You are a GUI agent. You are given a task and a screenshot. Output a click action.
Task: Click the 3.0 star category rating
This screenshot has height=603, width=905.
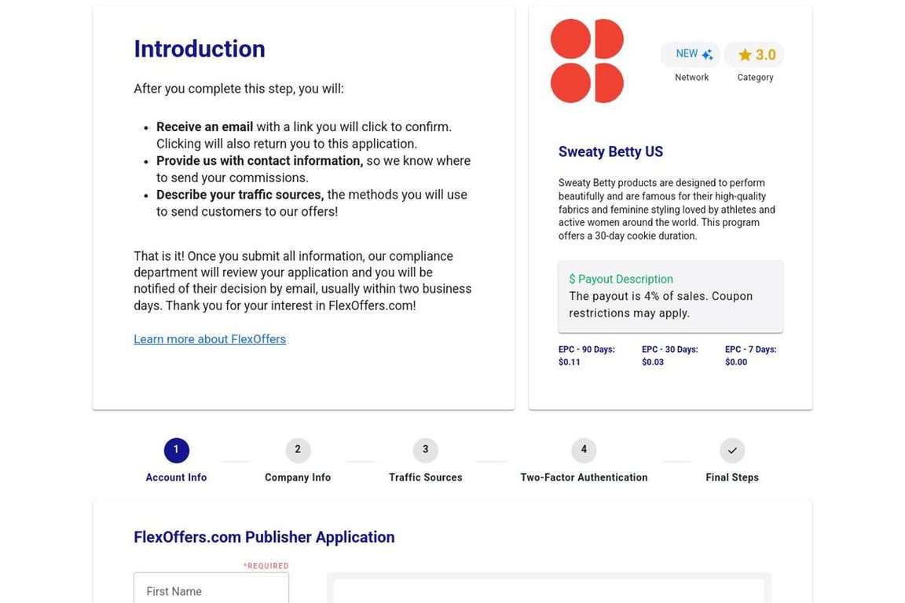point(754,55)
